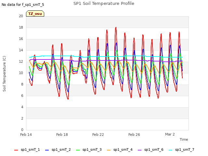The image size is (208, 156).
Task: Toggle sp1_smT_2 legend entry
Action: click(x=58, y=150)
